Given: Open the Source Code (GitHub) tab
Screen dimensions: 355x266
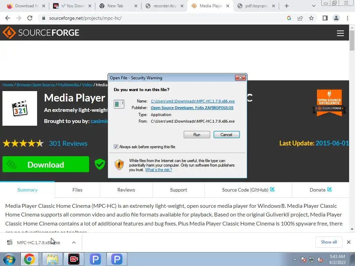Looking at the screenshot, I should (x=248, y=190).
